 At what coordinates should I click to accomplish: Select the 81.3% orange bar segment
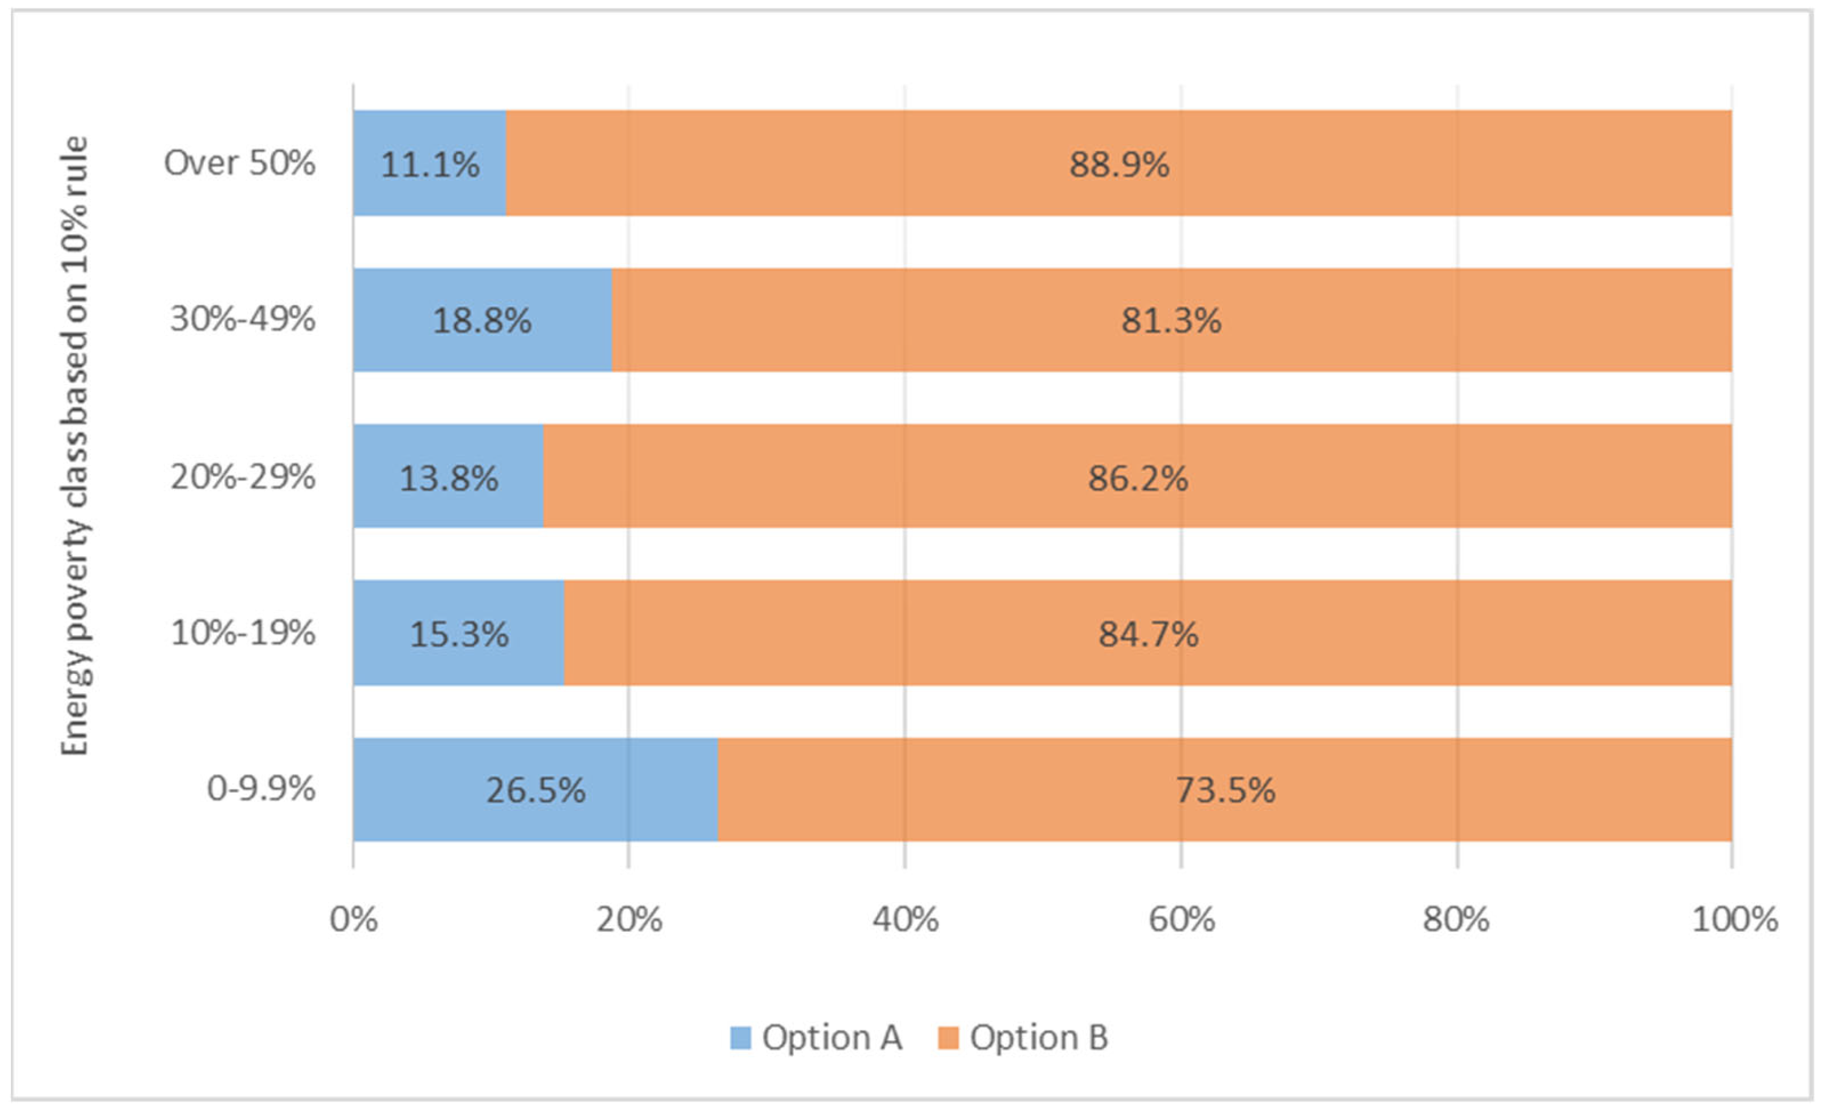click(1171, 320)
